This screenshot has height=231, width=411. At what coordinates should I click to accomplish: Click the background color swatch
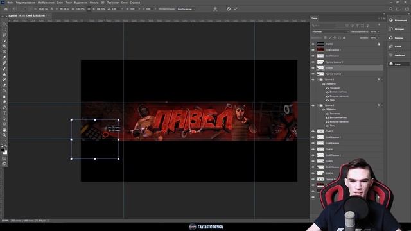point(6,153)
